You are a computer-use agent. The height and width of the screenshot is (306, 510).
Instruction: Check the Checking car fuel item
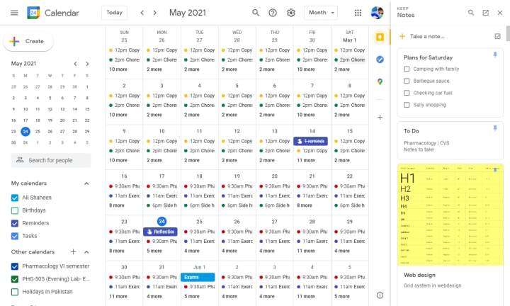[x=407, y=93]
